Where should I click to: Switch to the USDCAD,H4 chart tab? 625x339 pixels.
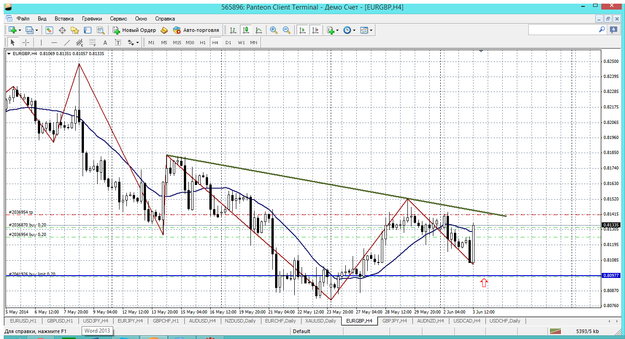[466, 321]
